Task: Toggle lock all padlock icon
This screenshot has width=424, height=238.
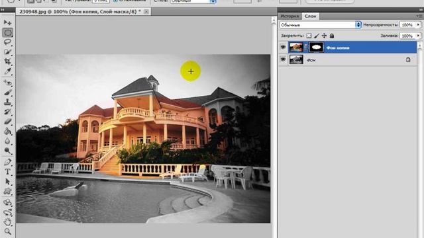Action: click(x=332, y=36)
